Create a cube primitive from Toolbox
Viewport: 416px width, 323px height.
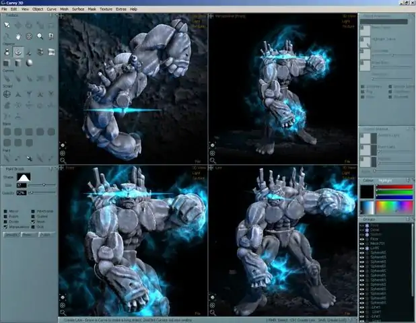[x=6, y=63]
